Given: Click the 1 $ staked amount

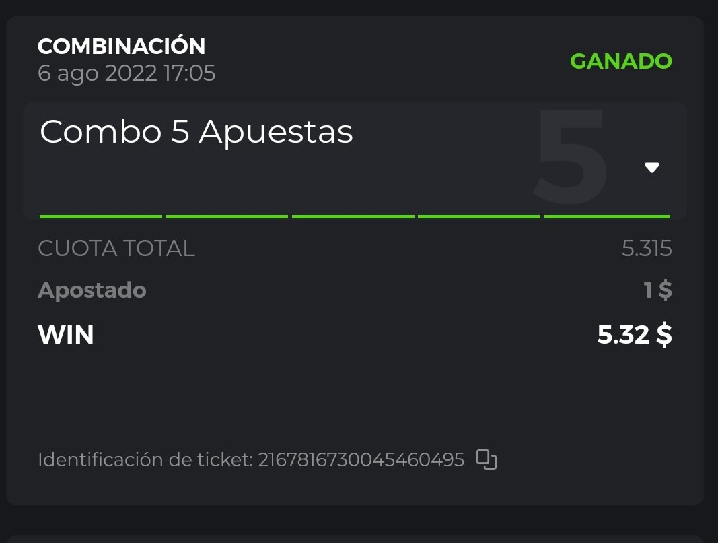Looking at the screenshot, I should click(x=657, y=290).
